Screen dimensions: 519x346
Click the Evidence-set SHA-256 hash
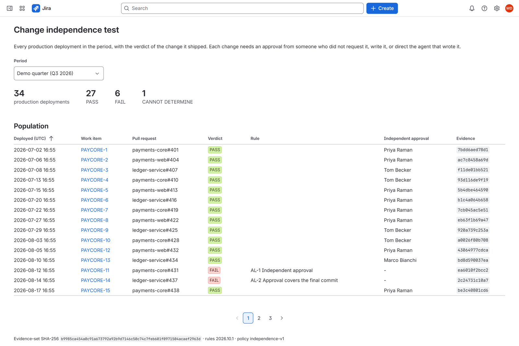[x=131, y=339]
